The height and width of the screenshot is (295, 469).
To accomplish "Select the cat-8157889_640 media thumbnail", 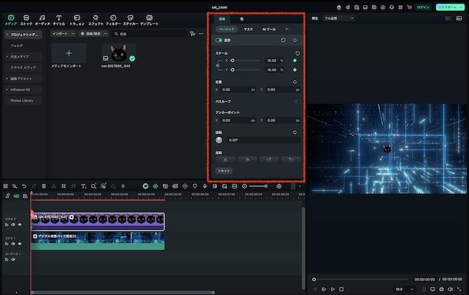I will [119, 52].
